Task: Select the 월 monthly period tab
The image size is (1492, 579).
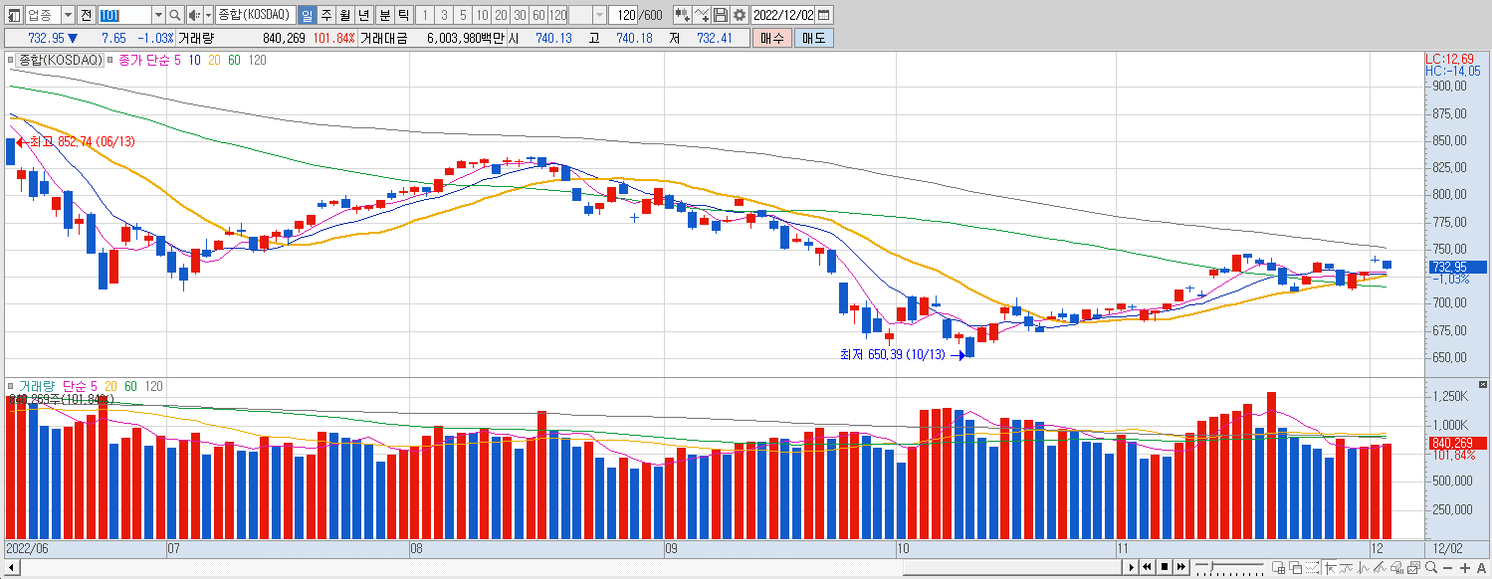Action: point(344,15)
